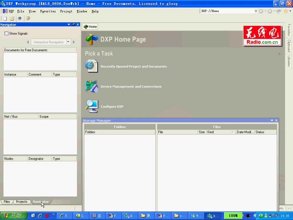Open the Storage Manager options dropdown
This screenshot has height=220, width=293.
click(x=272, y=120)
